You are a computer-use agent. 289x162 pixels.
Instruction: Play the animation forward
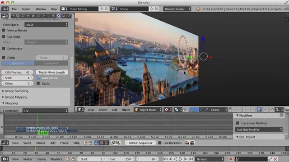181,159
